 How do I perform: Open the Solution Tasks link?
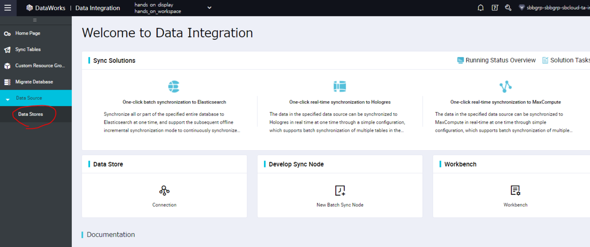pos(570,60)
